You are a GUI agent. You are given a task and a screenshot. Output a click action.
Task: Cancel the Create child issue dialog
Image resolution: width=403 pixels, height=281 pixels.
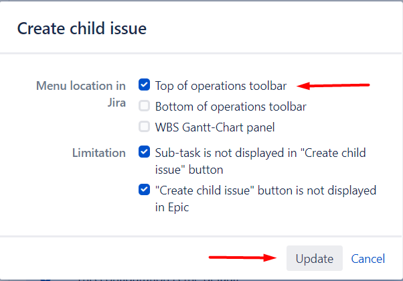(x=368, y=258)
